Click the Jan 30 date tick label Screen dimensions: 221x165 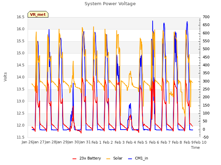(74, 142)
